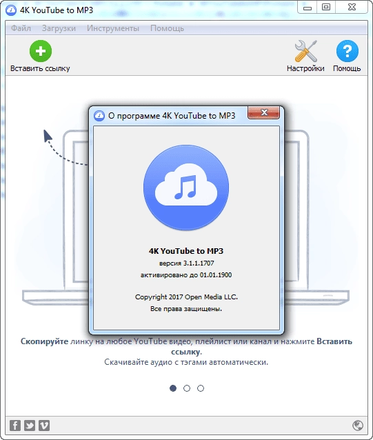Open the Facebook icon in status bar

coord(15,426)
